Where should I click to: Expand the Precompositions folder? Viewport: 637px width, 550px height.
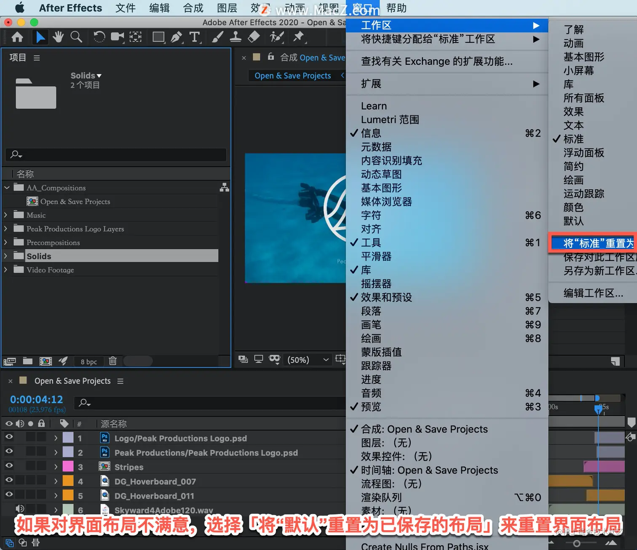(x=5, y=242)
